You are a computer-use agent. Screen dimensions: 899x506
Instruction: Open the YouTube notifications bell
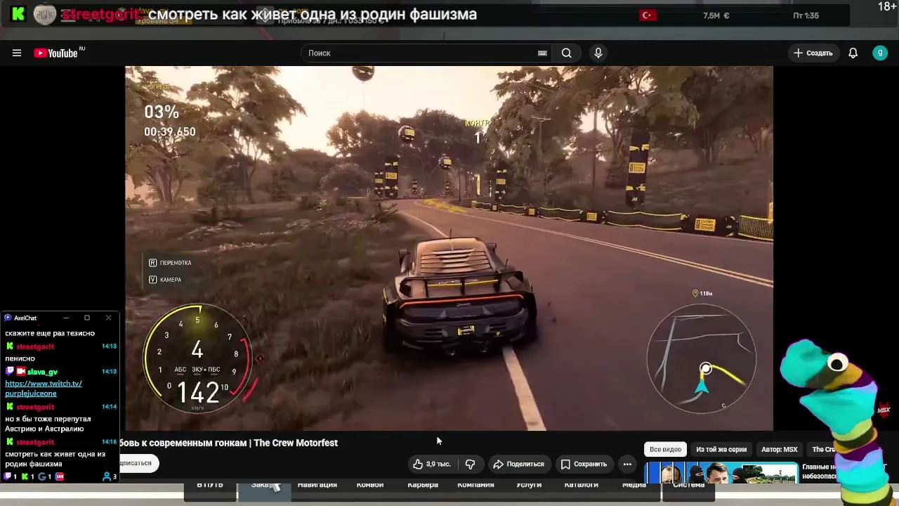click(853, 53)
